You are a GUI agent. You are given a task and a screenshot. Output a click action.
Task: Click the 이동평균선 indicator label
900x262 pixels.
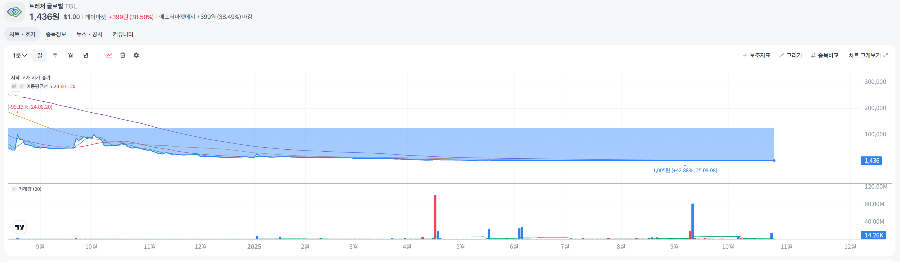click(37, 86)
